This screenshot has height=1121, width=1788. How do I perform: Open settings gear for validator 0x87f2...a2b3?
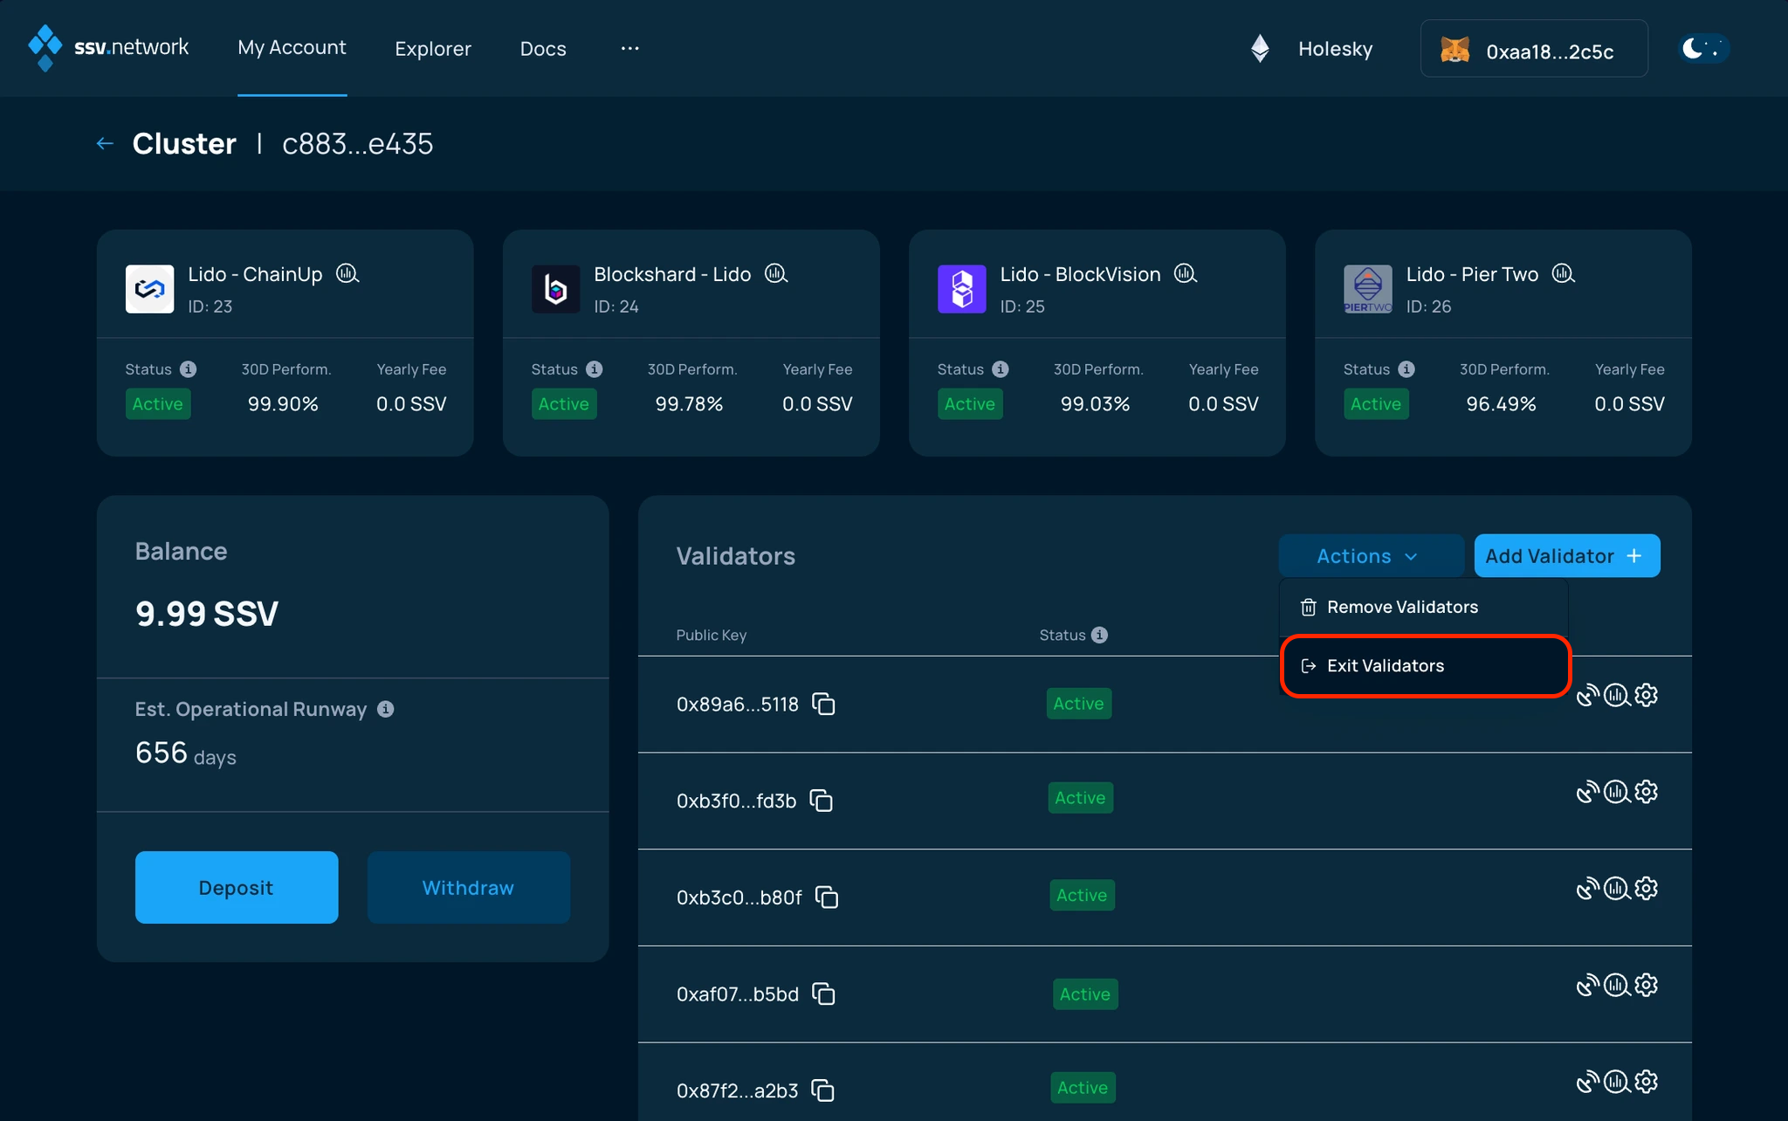pyautogui.click(x=1646, y=1083)
